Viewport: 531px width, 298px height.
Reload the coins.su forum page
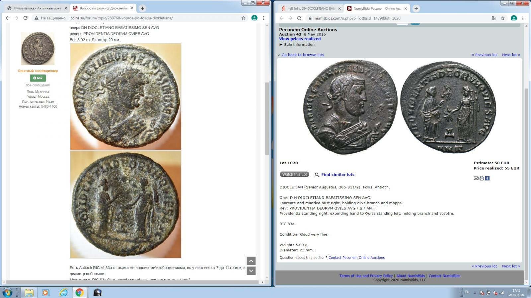click(25, 18)
